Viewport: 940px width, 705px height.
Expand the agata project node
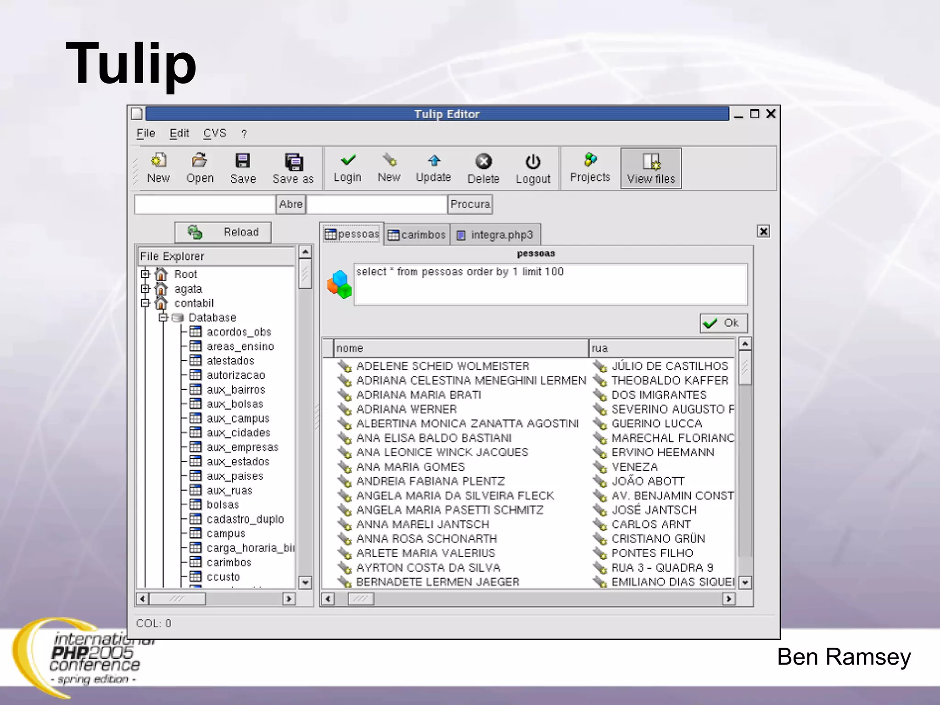[x=145, y=289]
